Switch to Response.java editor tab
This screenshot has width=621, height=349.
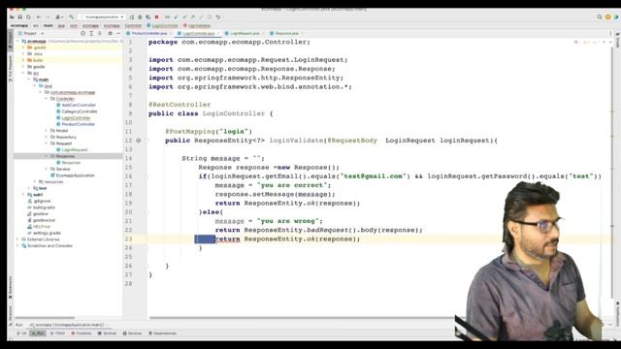(287, 33)
